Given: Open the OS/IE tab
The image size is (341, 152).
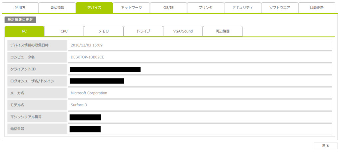Looking at the screenshot, I should pos(168,7).
